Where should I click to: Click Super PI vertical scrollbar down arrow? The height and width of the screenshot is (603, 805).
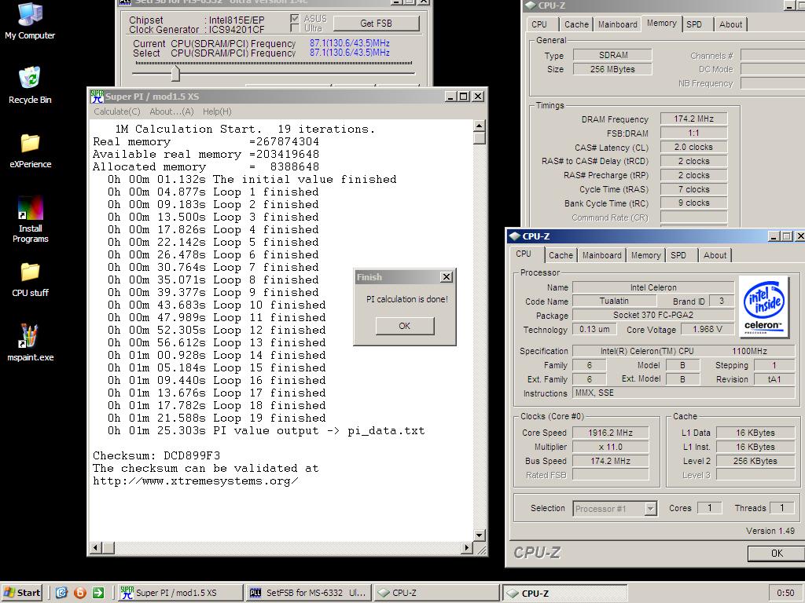click(480, 535)
